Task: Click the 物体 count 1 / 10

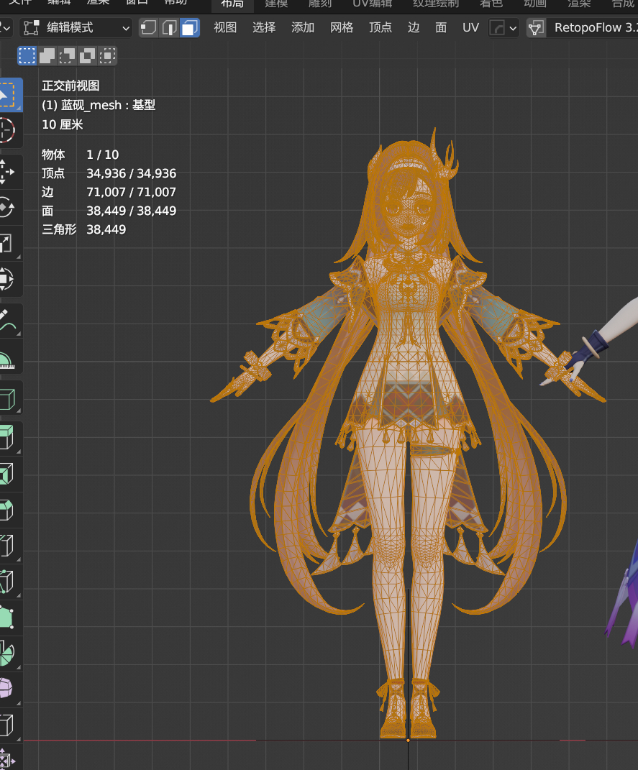Action: 103,155
